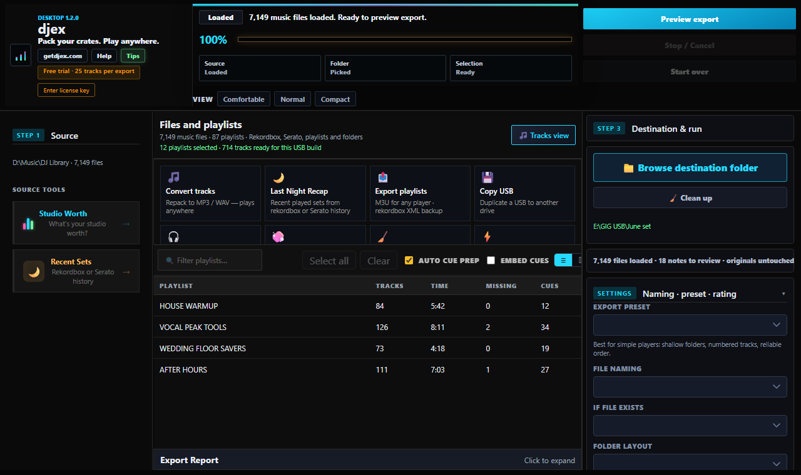Click Free trial 25 tracks badge
Screen dimensions: 801x475
89,72
